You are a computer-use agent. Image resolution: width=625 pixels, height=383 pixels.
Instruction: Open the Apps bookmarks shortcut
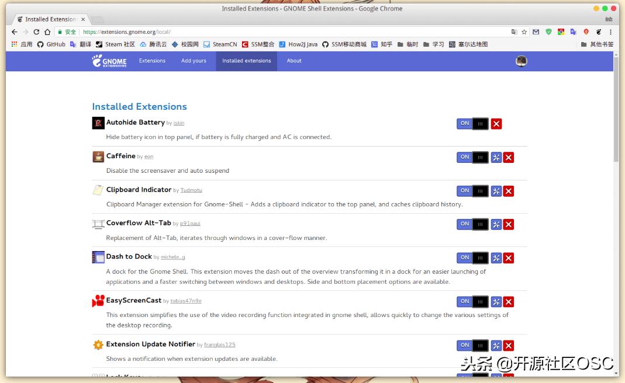click(x=22, y=44)
